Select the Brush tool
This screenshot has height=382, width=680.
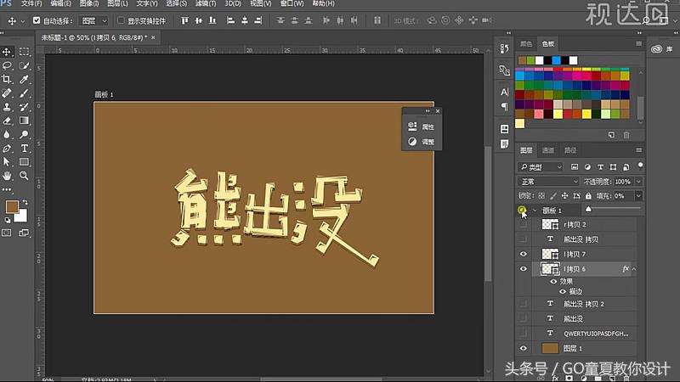coord(25,93)
